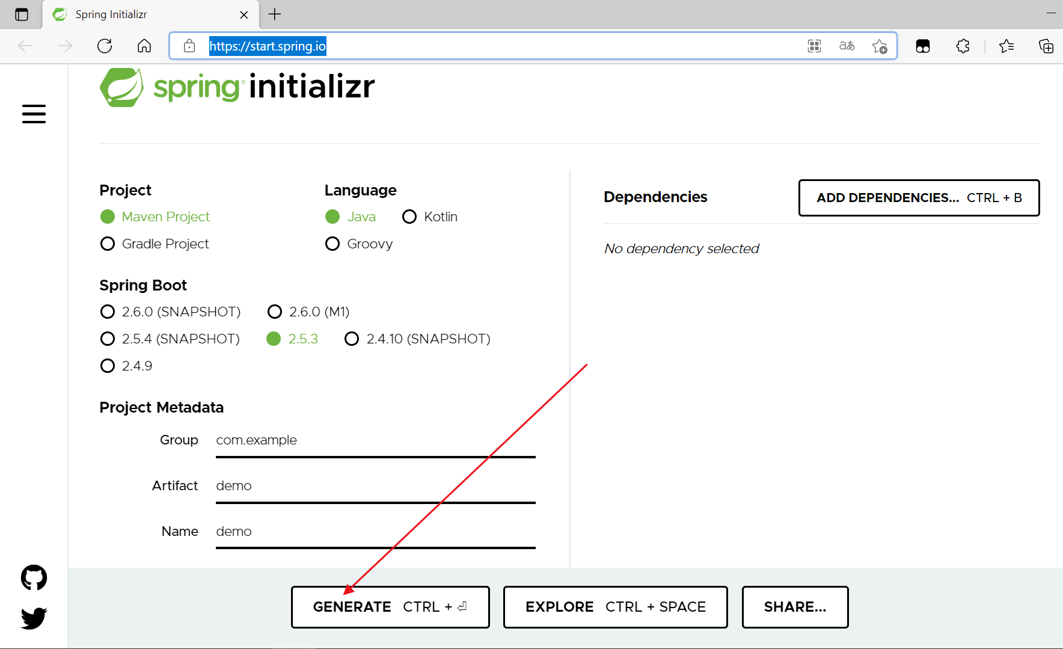This screenshot has height=649, width=1063.
Task: Click the Spring Initializr logo
Action: point(237,87)
